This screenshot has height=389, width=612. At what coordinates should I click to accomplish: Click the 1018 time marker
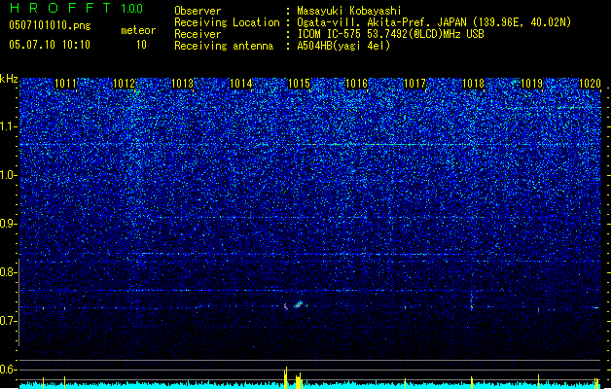click(x=474, y=84)
